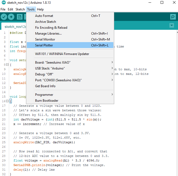Click the Verify checkmark button in toolbar

4,17
